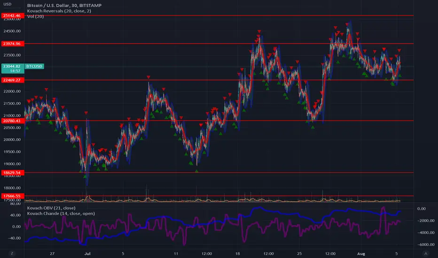Click the 11 date on time axis
Viewport: 438px width, 258px height.
176,253
